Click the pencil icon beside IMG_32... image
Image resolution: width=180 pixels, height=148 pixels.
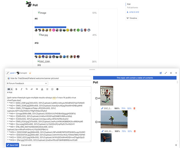(103, 131)
